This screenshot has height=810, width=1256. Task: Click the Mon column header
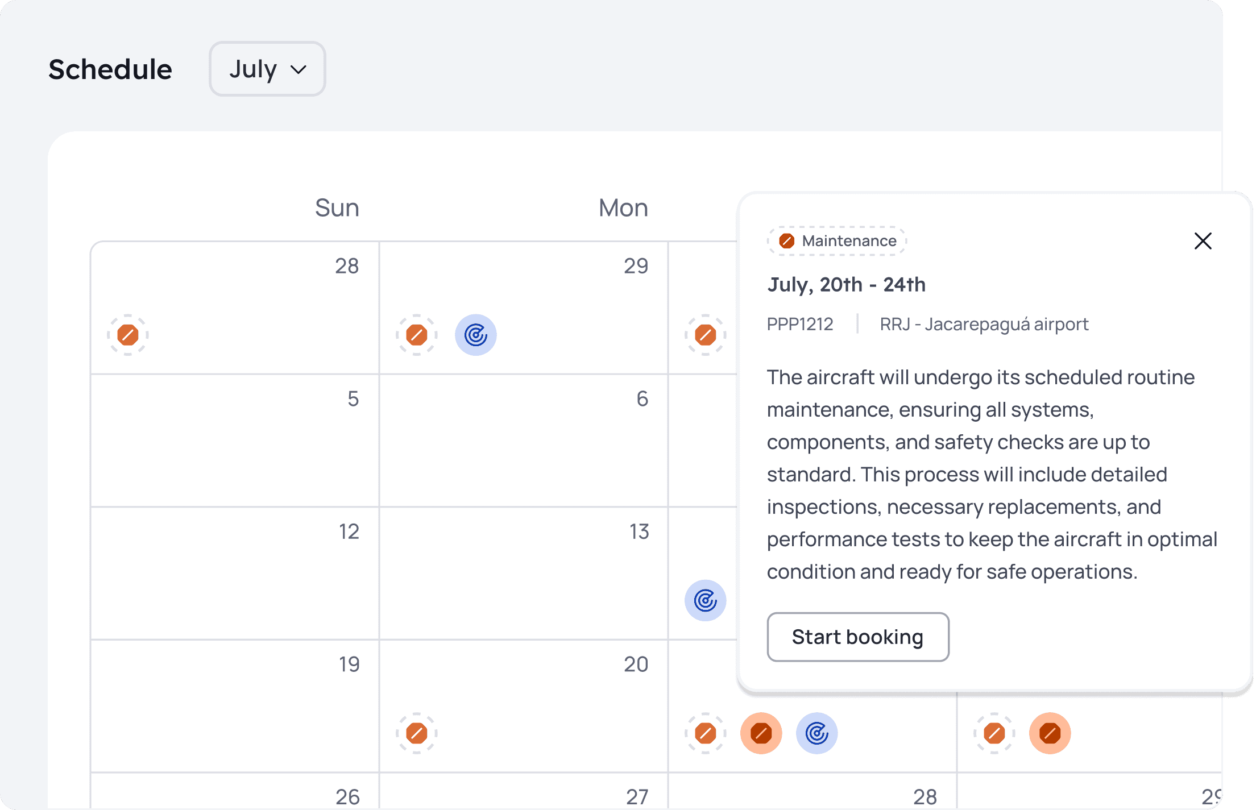(623, 208)
